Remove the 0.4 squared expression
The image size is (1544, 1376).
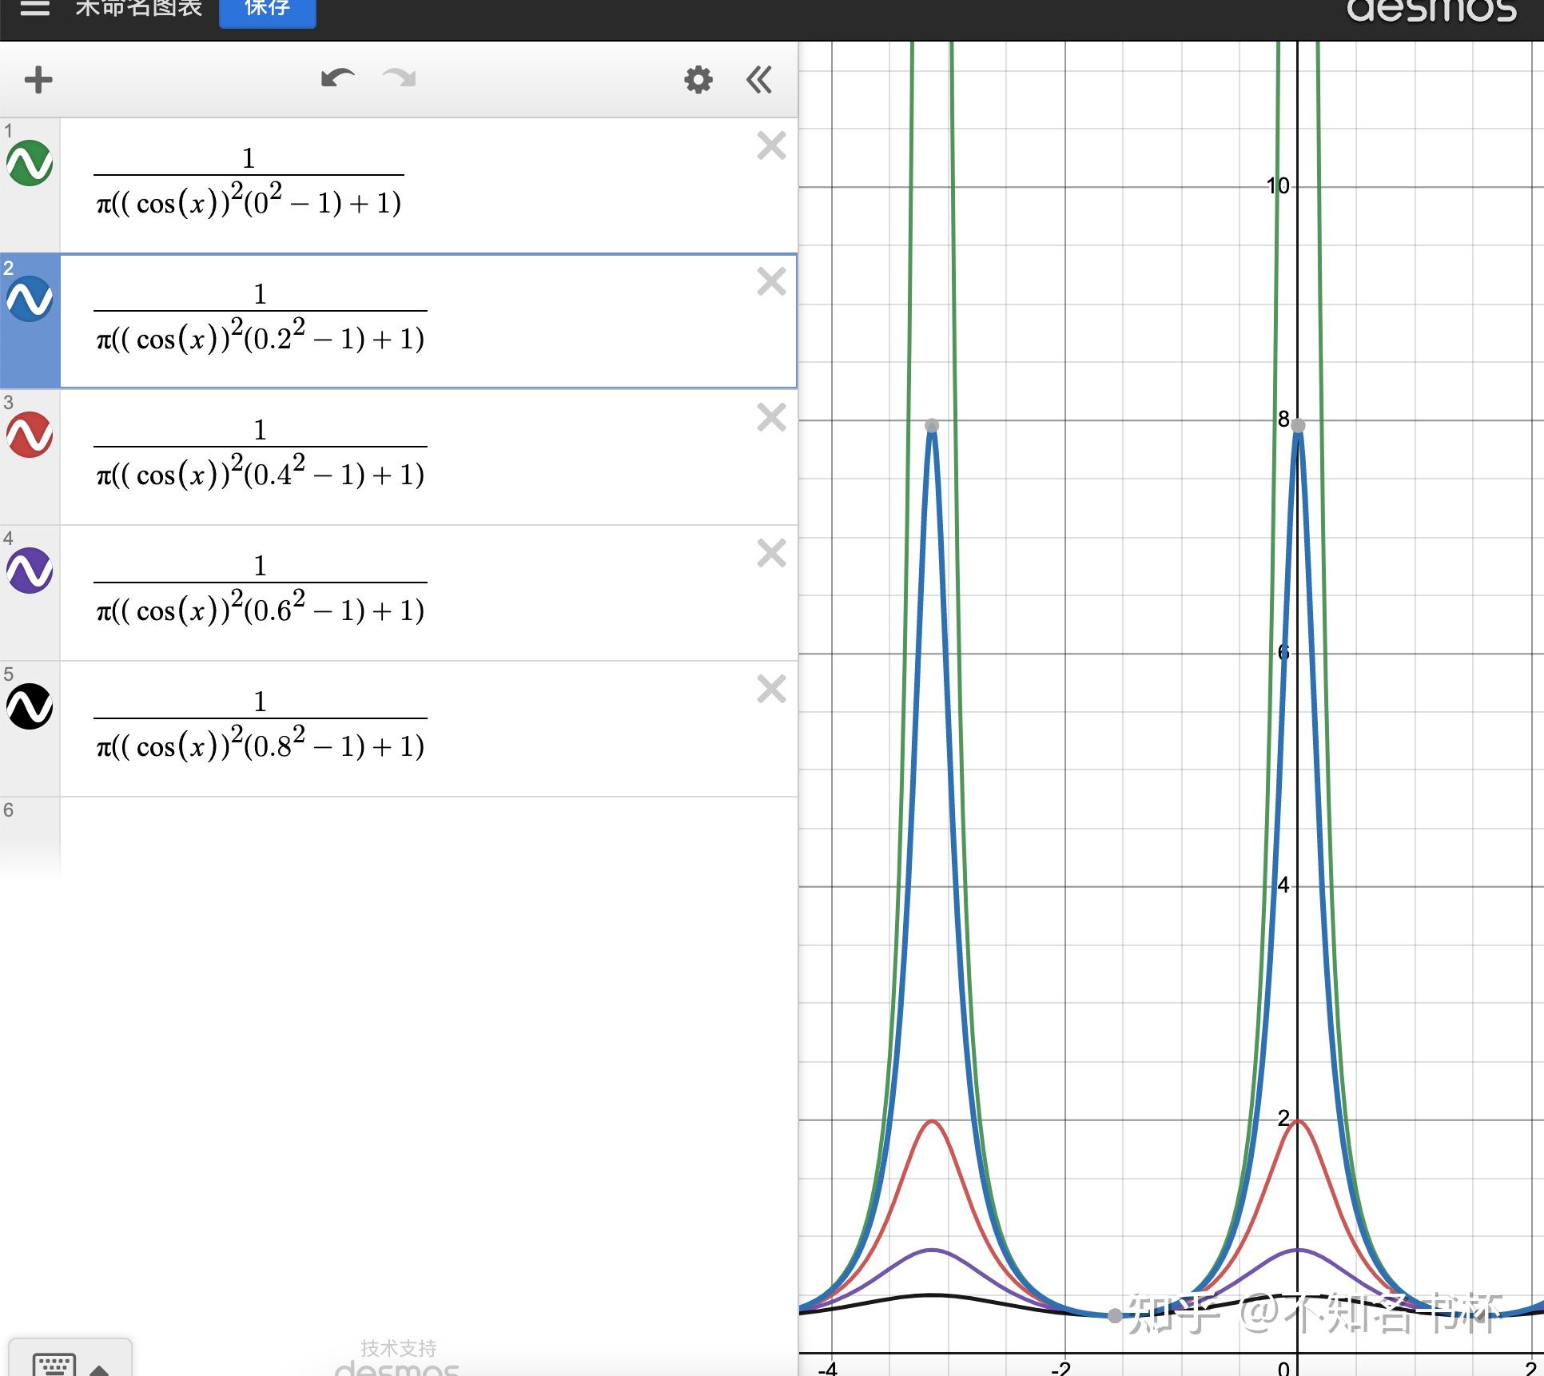(771, 417)
